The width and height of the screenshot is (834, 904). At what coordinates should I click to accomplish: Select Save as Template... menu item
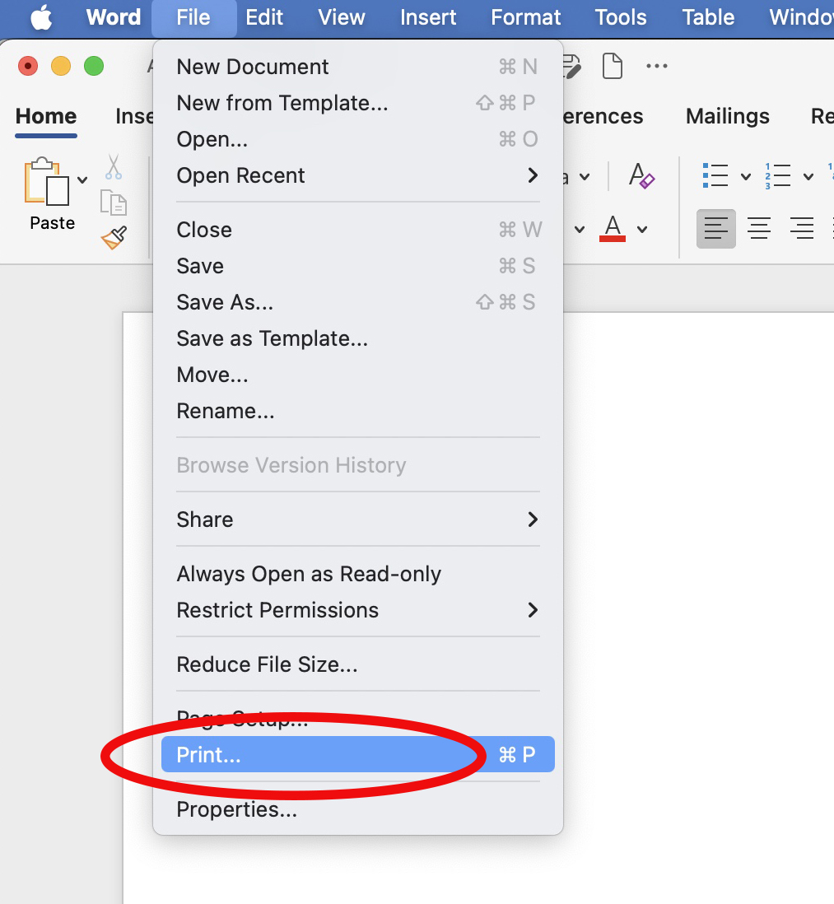(x=272, y=338)
